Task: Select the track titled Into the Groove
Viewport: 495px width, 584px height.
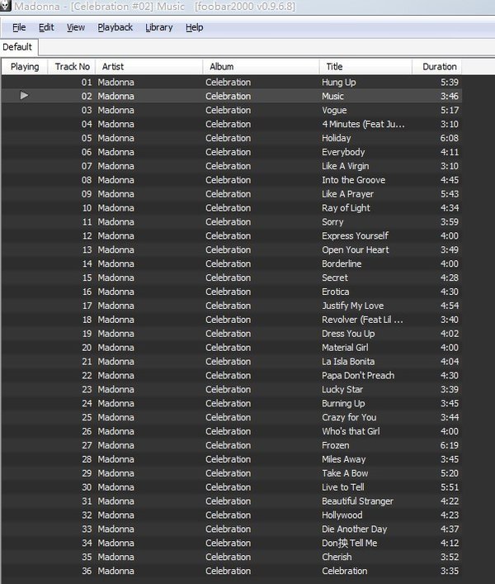Action: [x=232, y=180]
